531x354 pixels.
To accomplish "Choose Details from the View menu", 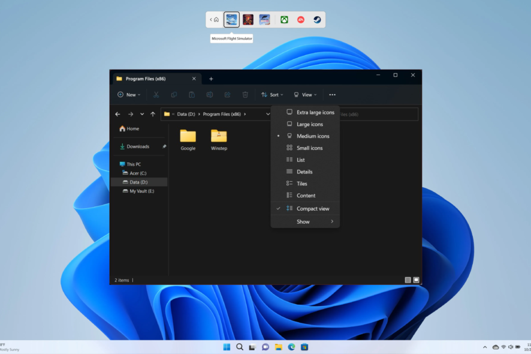I will 304,172.
